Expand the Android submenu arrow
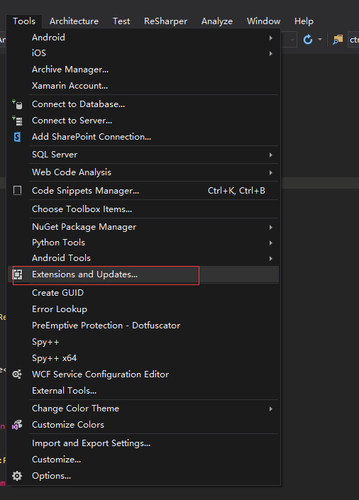Screen dimensions: 359x500 click(x=270, y=38)
